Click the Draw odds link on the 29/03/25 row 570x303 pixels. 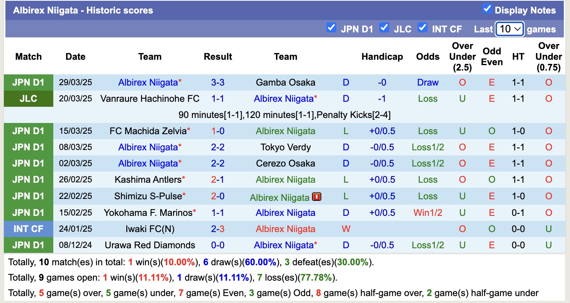pos(427,82)
